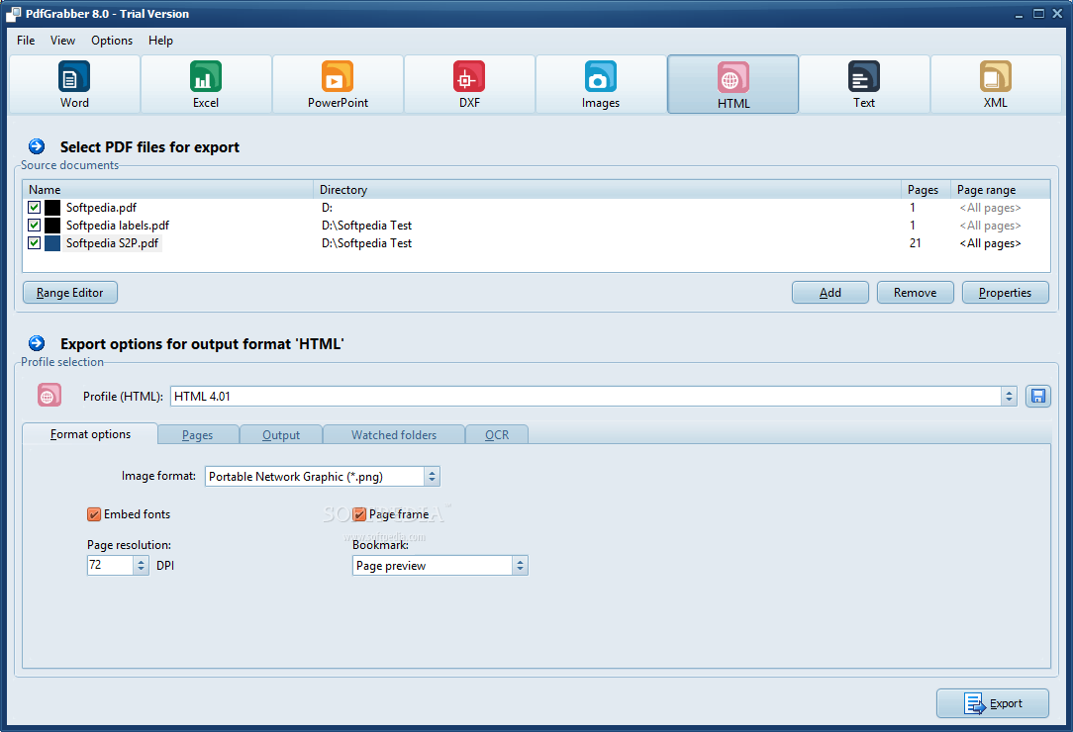Switch to the OCR tab
Image resolution: width=1073 pixels, height=732 pixels.
click(x=497, y=435)
